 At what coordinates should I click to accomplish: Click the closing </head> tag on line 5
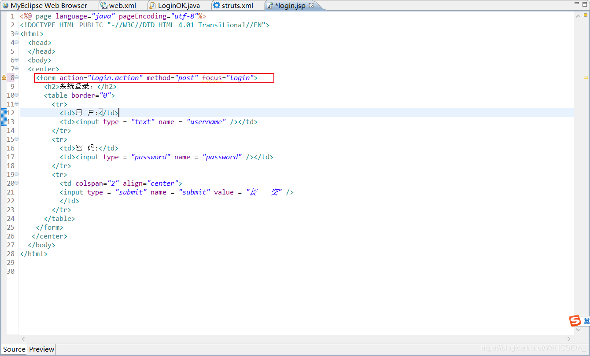(41, 51)
